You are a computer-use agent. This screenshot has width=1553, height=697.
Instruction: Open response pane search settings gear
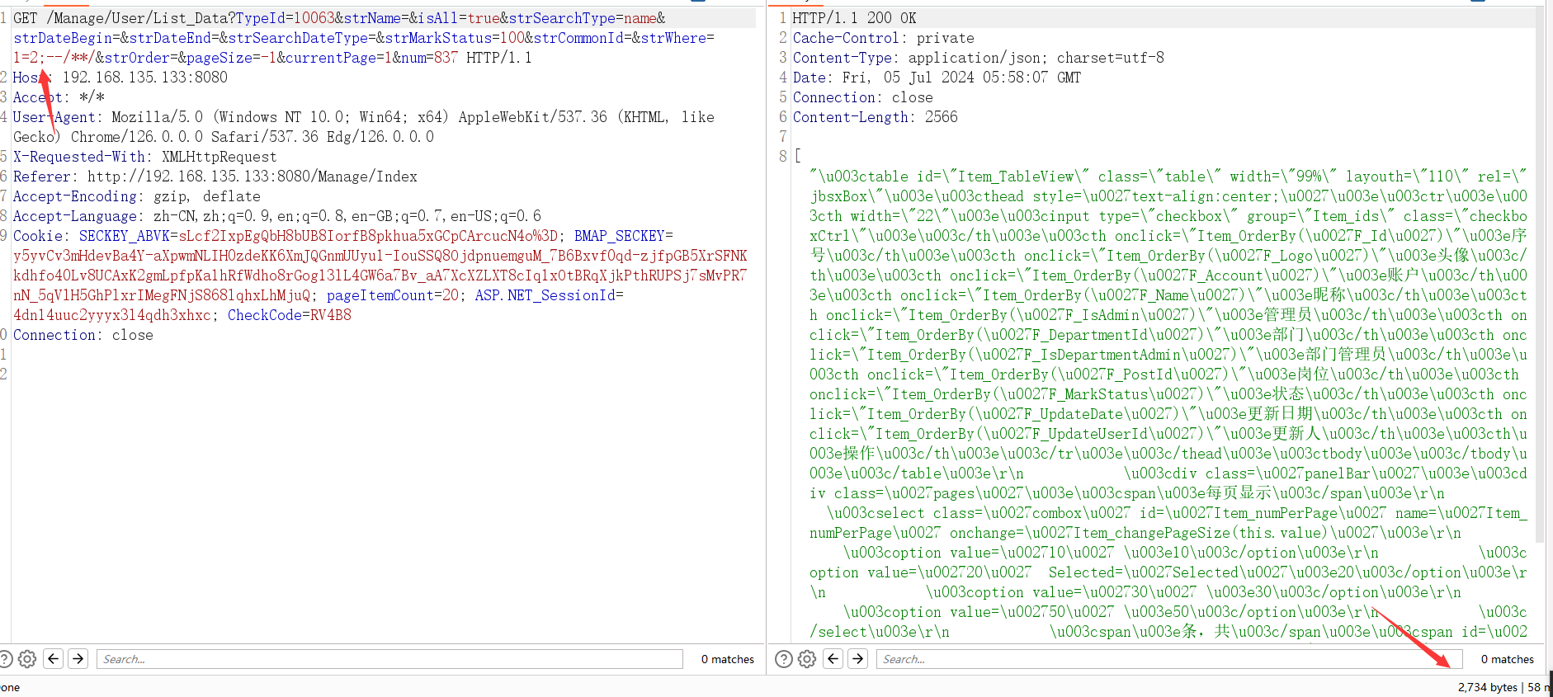click(x=807, y=659)
